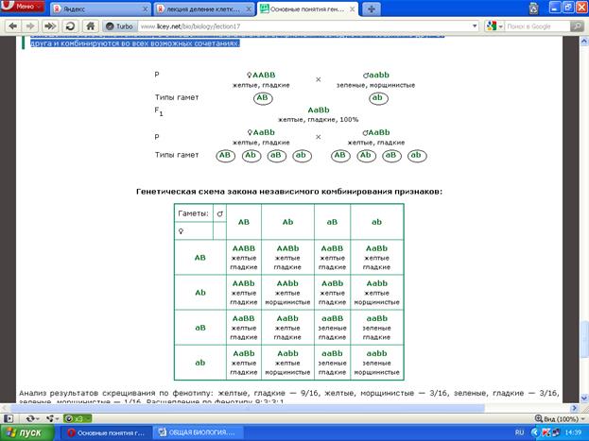This screenshot has height=441, width=589.
Task: Click the 'Анализ результатов скрещивания' paragraph
Action: [x=289, y=397]
